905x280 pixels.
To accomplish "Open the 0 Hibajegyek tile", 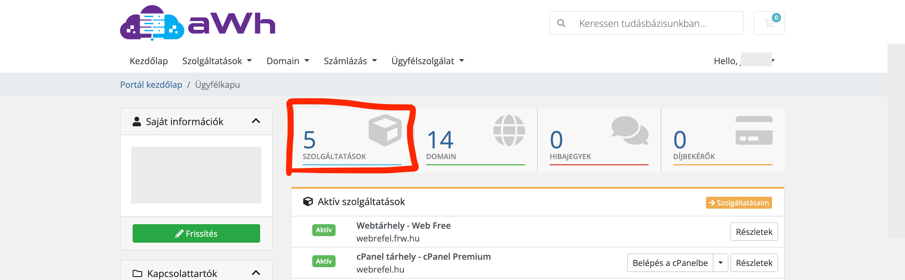I will pyautogui.click(x=599, y=140).
